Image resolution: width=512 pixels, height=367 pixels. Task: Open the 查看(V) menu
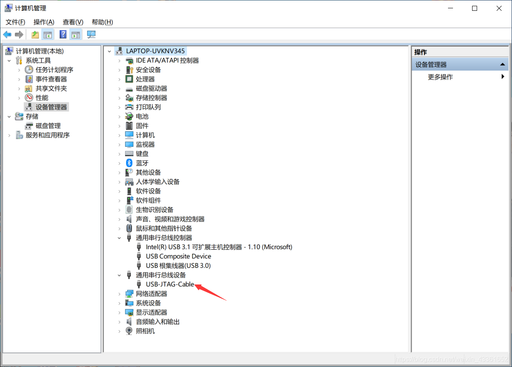pos(73,22)
